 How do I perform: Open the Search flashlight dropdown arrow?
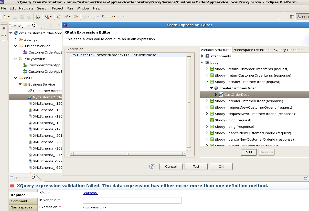click(70, 17)
